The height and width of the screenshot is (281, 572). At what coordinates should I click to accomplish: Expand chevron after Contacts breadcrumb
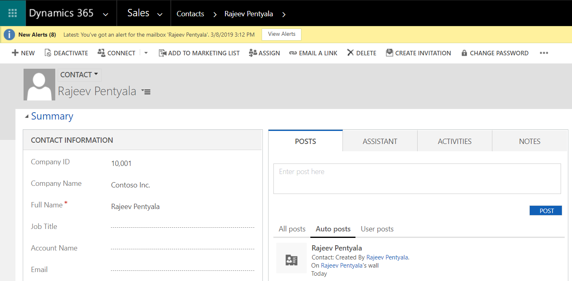214,14
